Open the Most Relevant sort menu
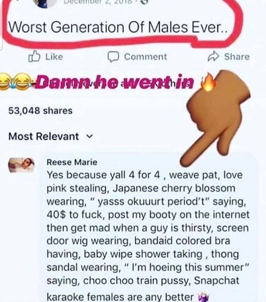 point(51,136)
